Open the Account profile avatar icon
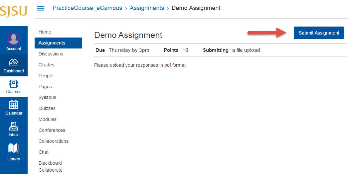The width and height of the screenshot is (348, 174). 14,39
